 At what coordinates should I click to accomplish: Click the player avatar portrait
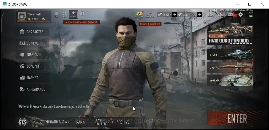click(22, 16)
